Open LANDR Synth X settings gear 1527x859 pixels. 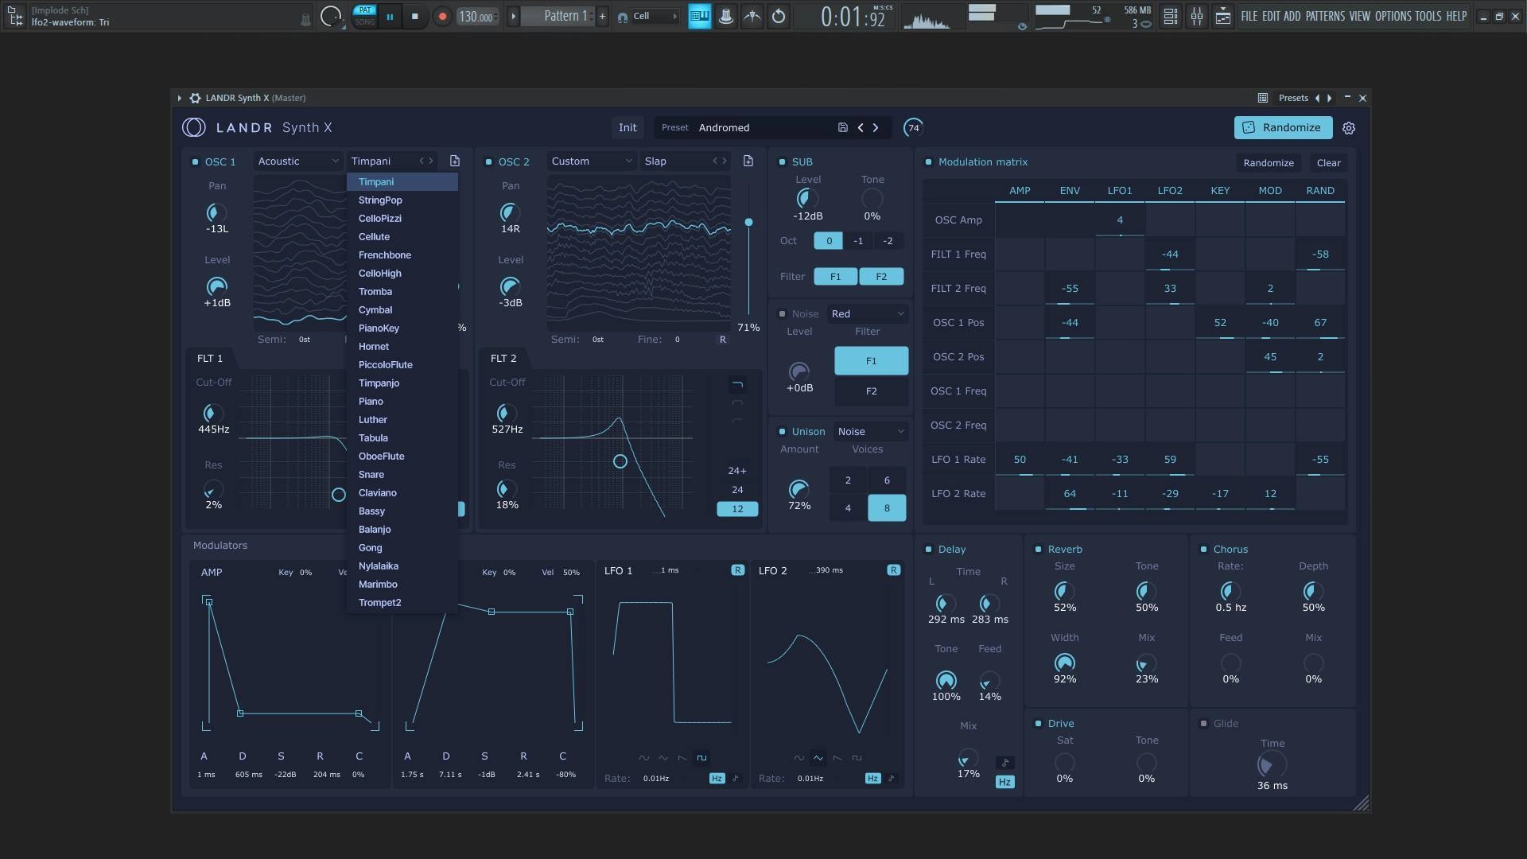click(x=1349, y=128)
